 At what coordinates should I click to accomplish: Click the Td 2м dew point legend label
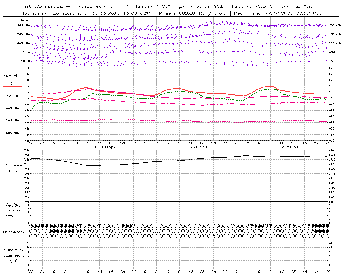coord(13,96)
